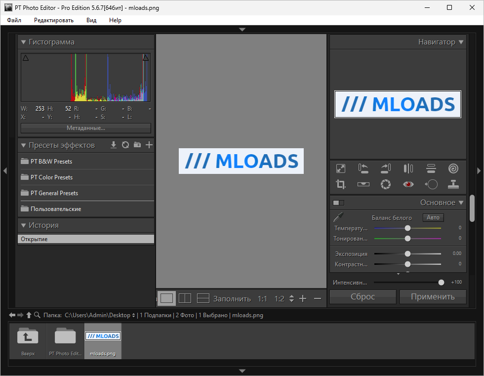Create a new preset folder
Screen dimensions: 484x376
pyautogui.click(x=137, y=145)
